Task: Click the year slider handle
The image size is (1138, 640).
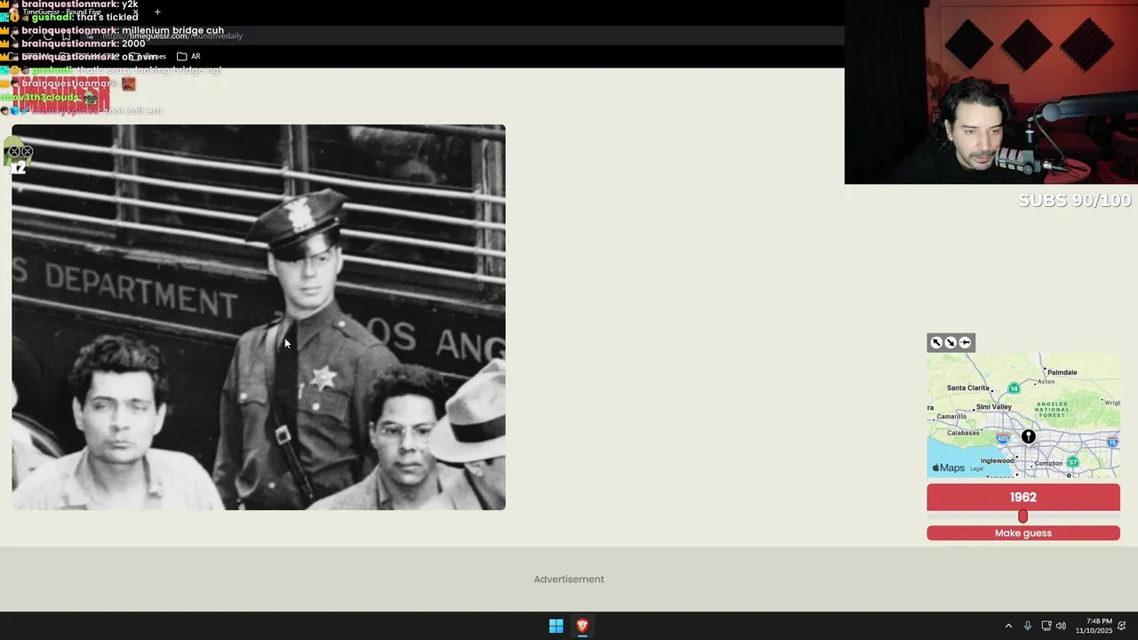Action: pos(1022,516)
